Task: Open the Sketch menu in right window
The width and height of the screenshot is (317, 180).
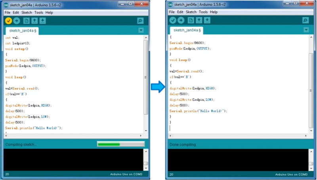Action: point(191,12)
